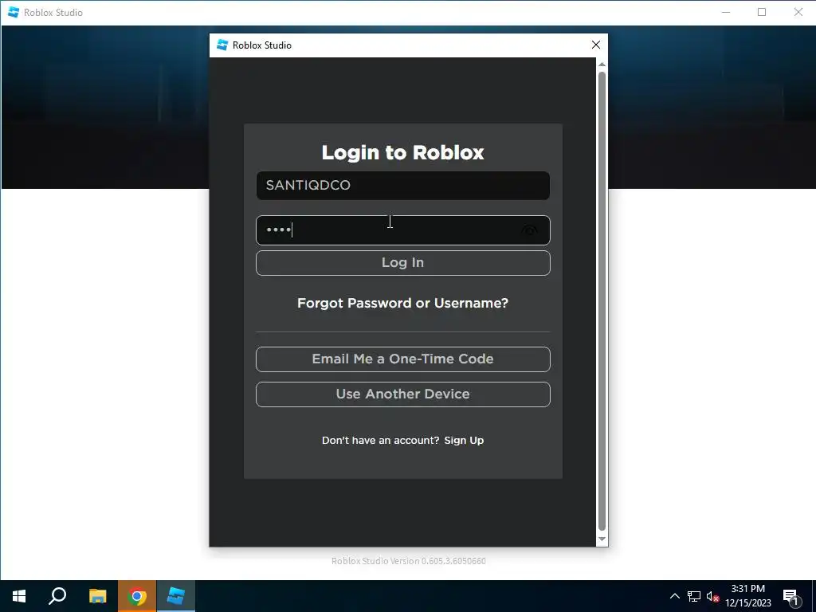Toggle password visibility eye icon
Image resolution: width=816 pixels, height=612 pixels.
529,230
